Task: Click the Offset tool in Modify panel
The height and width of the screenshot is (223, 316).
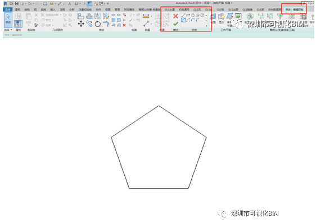Action: 89,16
